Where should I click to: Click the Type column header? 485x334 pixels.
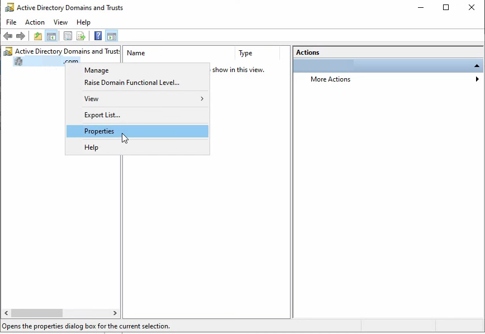(x=258, y=53)
